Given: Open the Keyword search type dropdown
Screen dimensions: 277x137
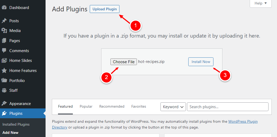Looking at the screenshot, I should point(173,107).
